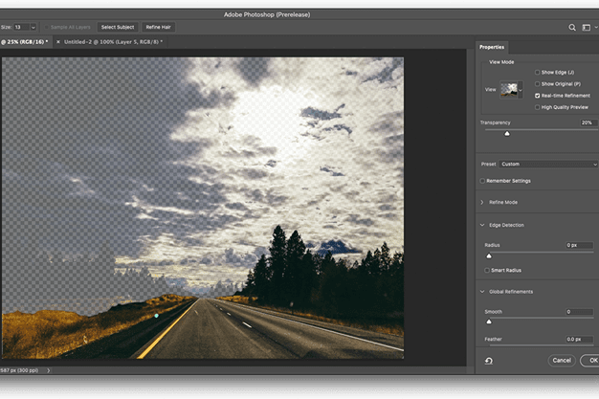Screen dimensions: 599x399
Task: Collapse the Edge Detection section
Action: (482, 225)
